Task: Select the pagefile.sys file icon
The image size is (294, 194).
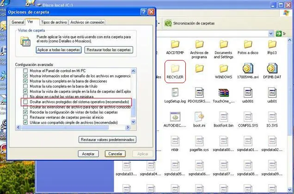Action: tap(199, 141)
